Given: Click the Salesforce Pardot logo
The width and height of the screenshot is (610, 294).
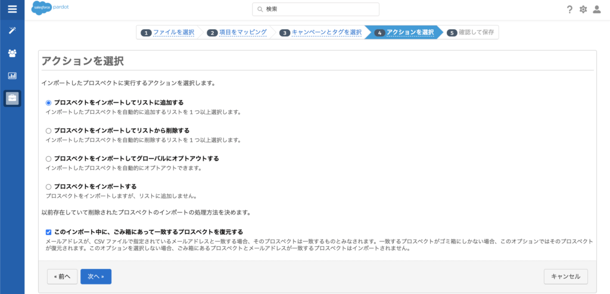Looking at the screenshot, I should pos(49,8).
